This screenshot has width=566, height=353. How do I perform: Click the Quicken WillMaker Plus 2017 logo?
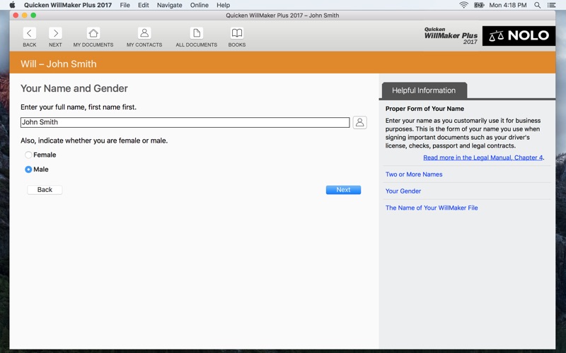451,36
